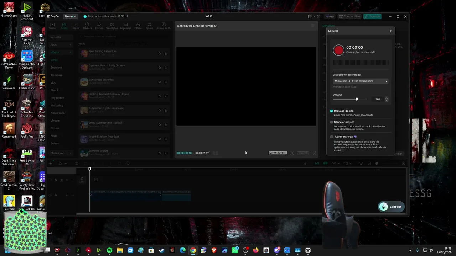Mute the first timeline track
The width and height of the screenshot is (456, 256).
[x=67, y=180]
